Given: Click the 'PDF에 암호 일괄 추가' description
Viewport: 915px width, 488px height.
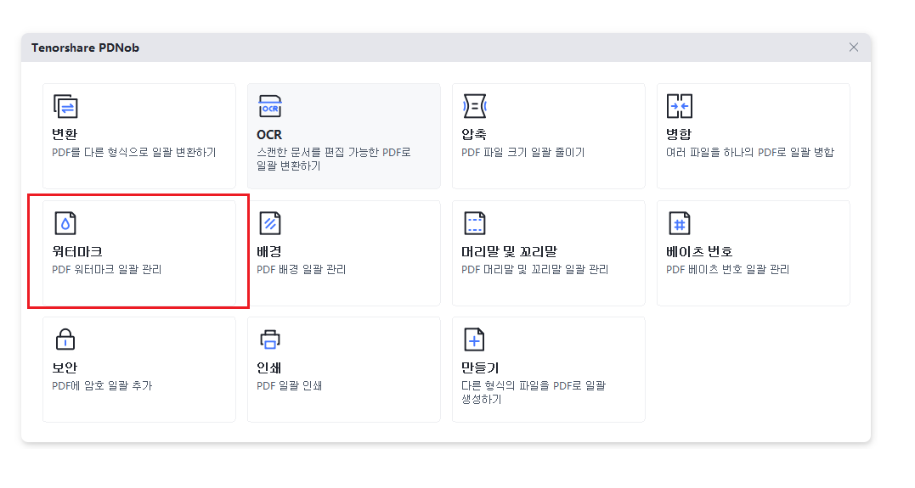Looking at the screenshot, I should click(x=102, y=386).
